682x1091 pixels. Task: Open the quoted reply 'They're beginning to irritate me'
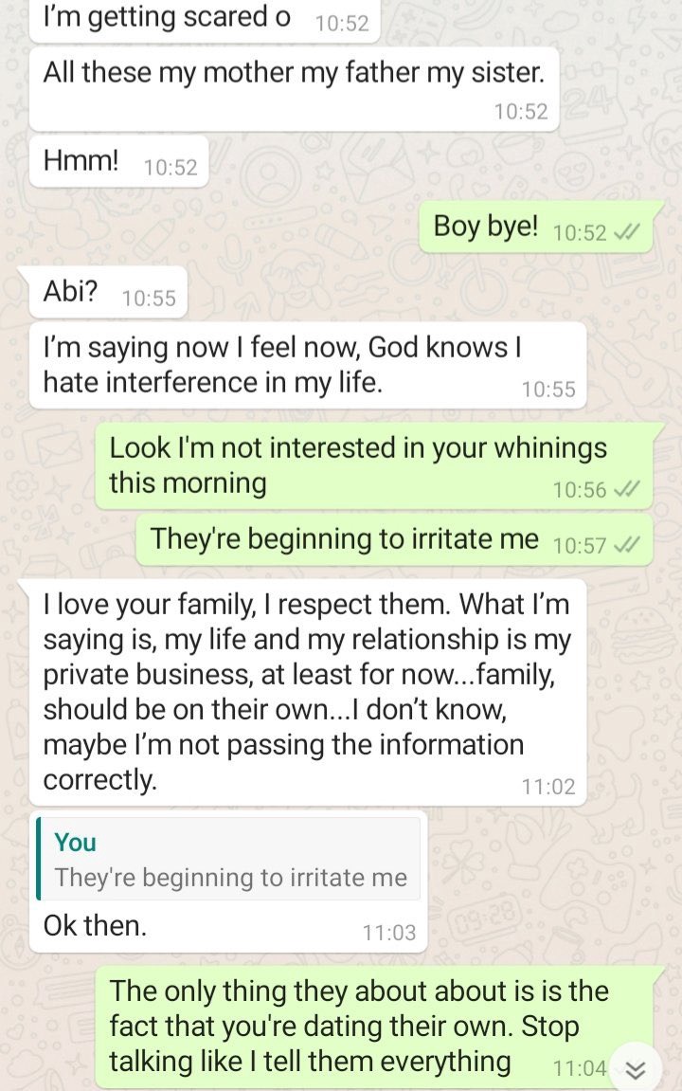228,860
